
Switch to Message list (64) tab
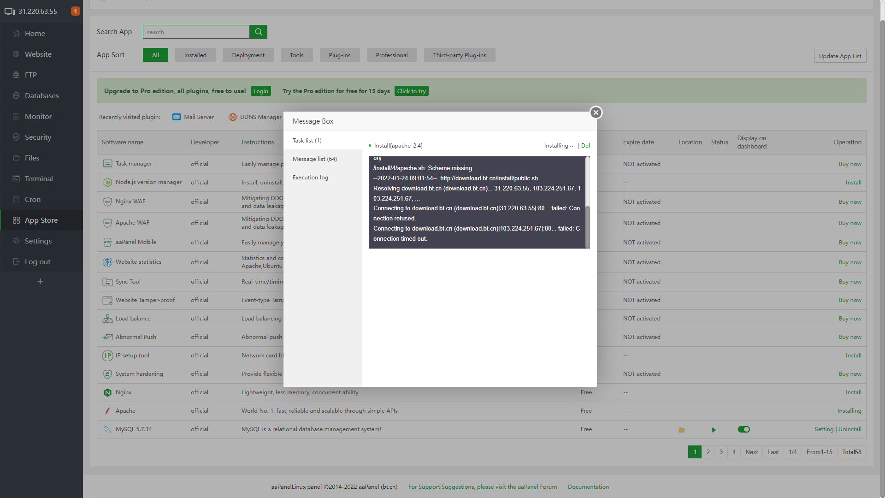point(315,159)
